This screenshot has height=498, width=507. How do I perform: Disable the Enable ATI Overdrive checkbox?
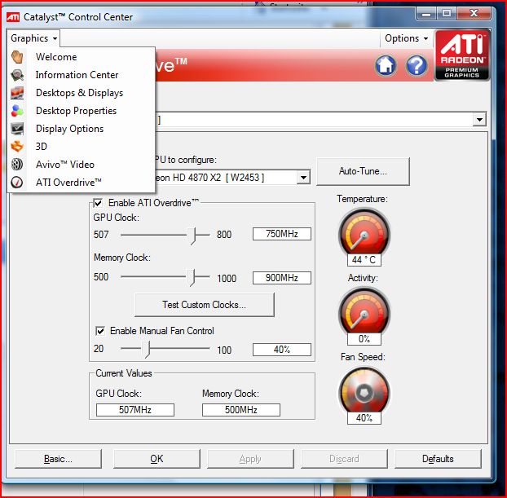(x=98, y=203)
